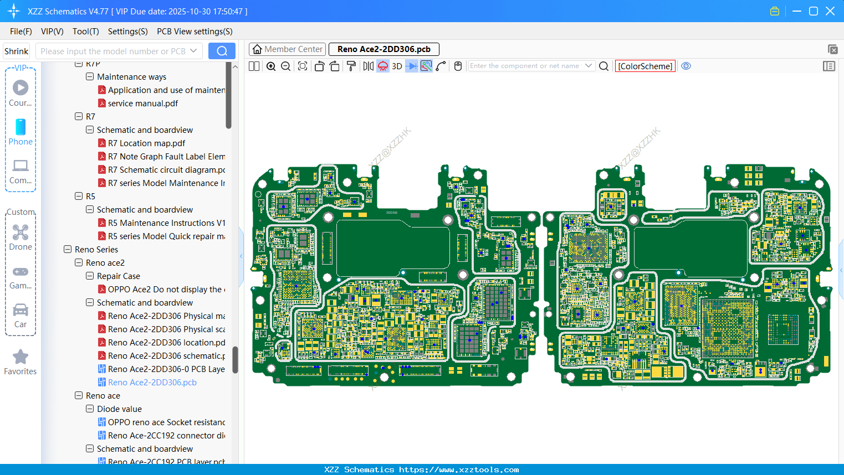Image resolution: width=844 pixels, height=475 pixels.
Task: Switch to the Member Center tab
Action: click(287, 49)
